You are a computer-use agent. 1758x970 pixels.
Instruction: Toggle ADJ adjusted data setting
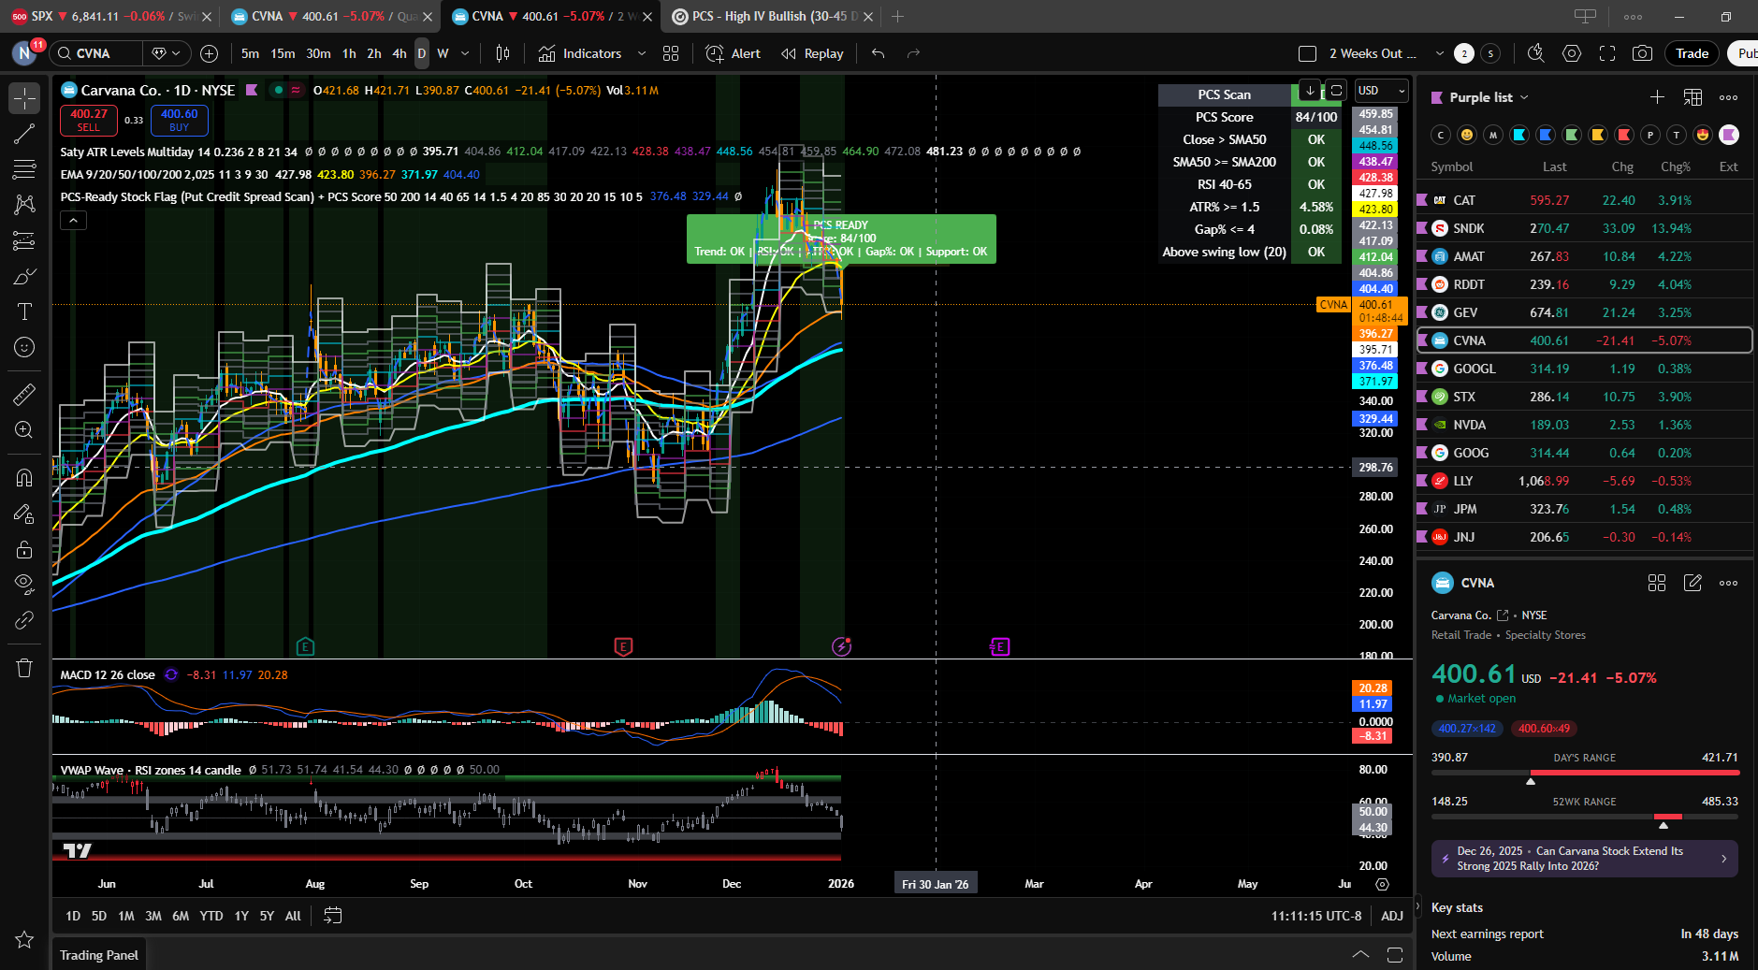[1391, 916]
